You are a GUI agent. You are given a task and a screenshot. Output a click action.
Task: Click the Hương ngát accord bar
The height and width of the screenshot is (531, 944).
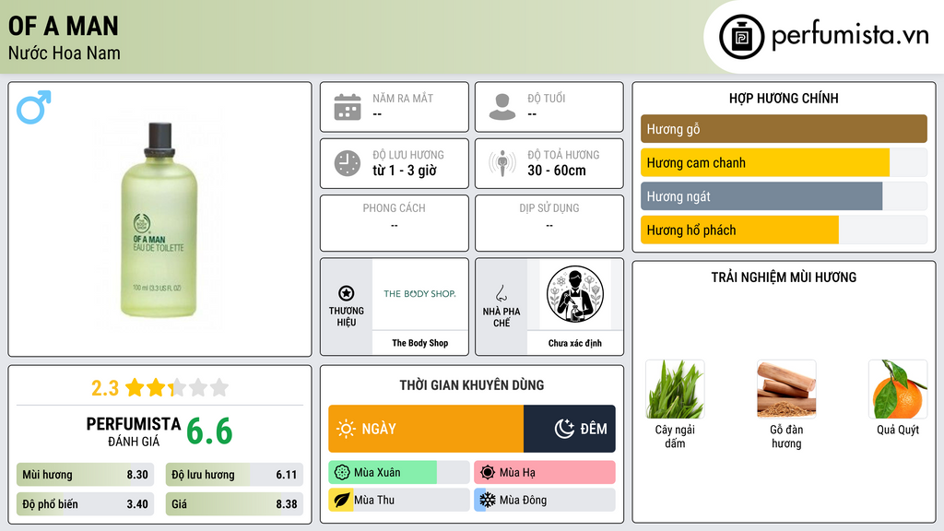[x=784, y=196]
